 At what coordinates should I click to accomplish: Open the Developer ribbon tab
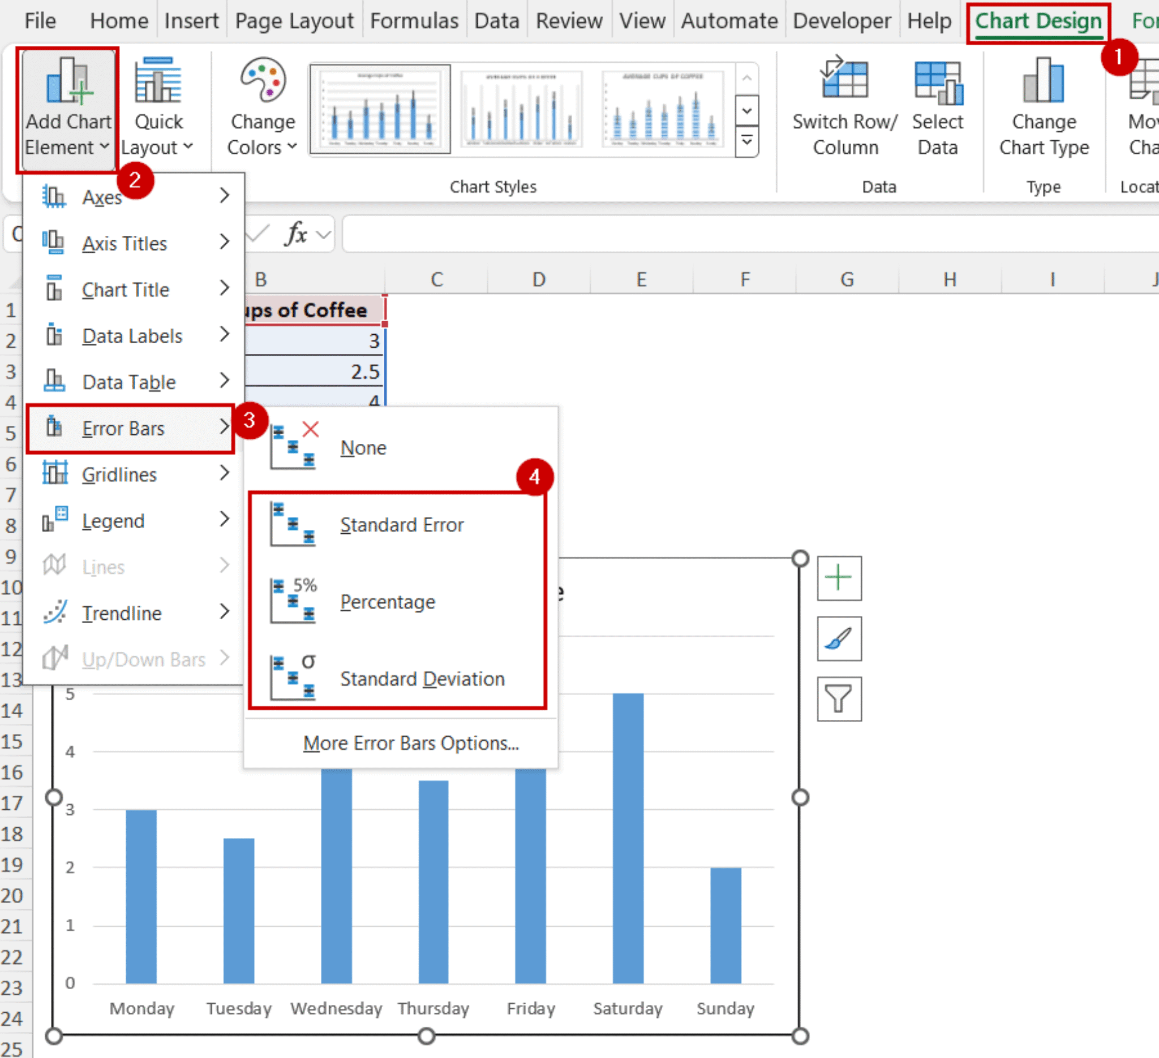click(842, 21)
